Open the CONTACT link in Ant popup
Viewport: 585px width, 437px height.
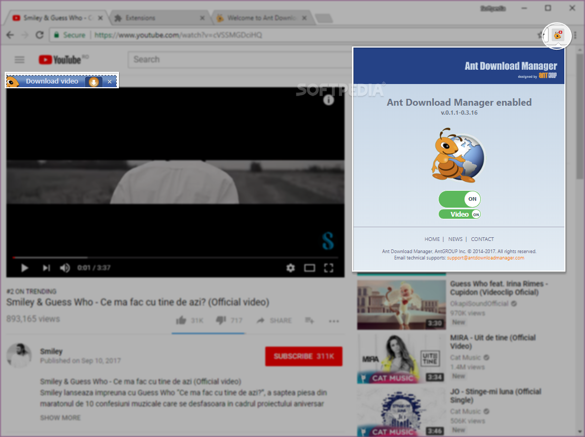[x=482, y=239]
